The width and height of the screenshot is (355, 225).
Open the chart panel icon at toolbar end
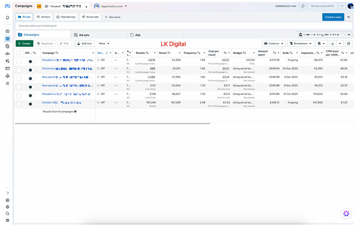pyautogui.click(x=349, y=43)
